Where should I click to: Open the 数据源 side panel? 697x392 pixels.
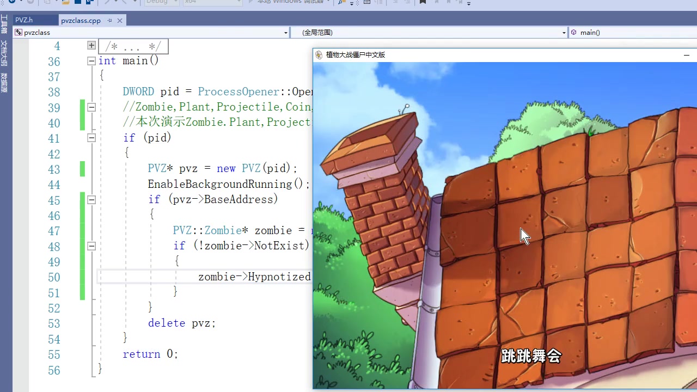pos(4,82)
